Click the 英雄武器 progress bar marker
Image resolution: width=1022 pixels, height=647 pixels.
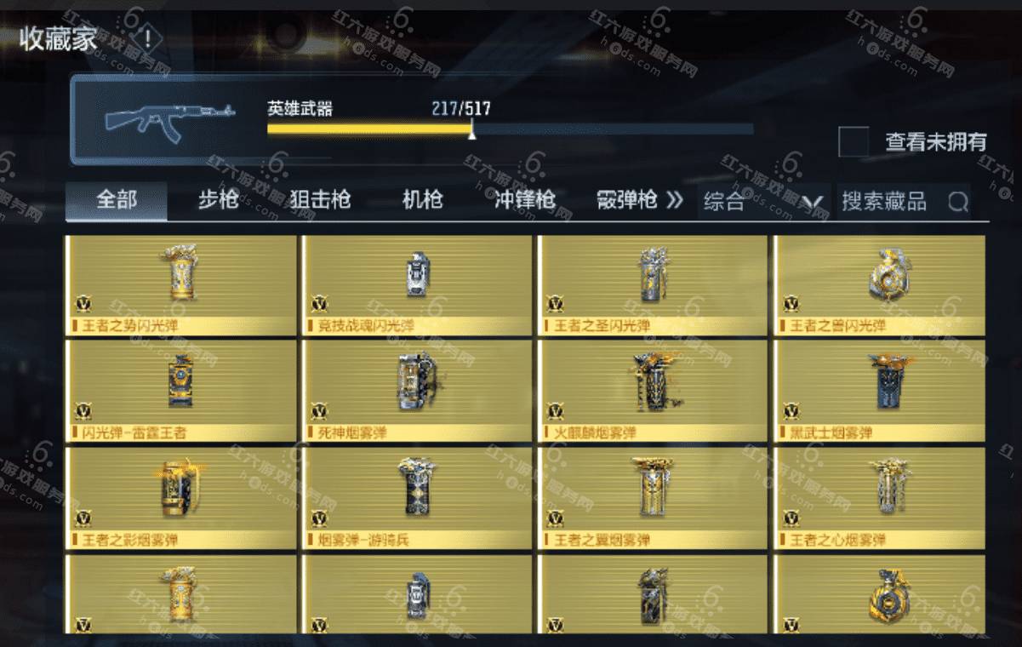click(x=472, y=131)
